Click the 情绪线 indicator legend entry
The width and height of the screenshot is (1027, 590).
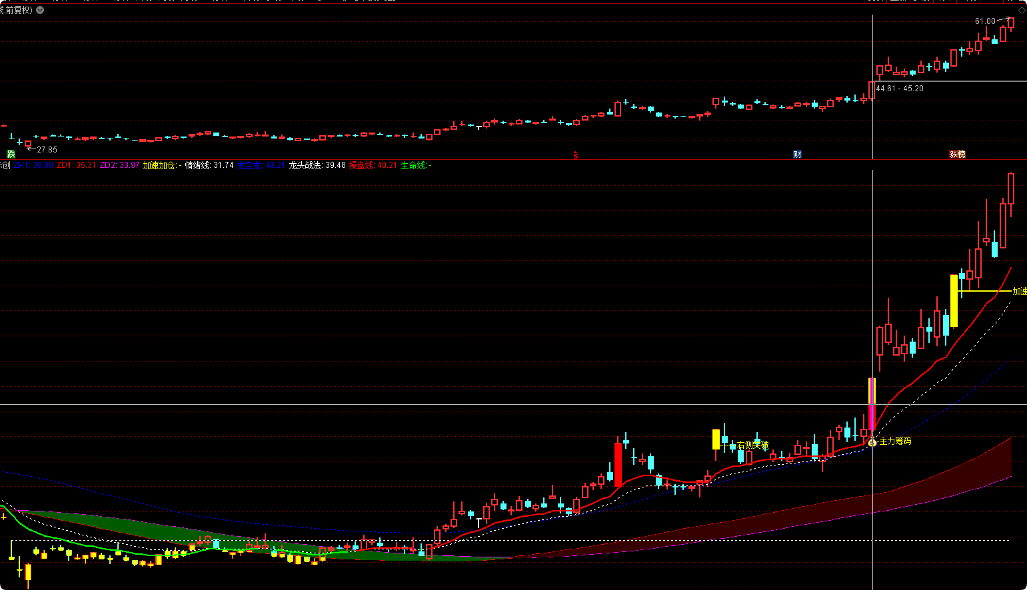pyautogui.click(x=209, y=165)
